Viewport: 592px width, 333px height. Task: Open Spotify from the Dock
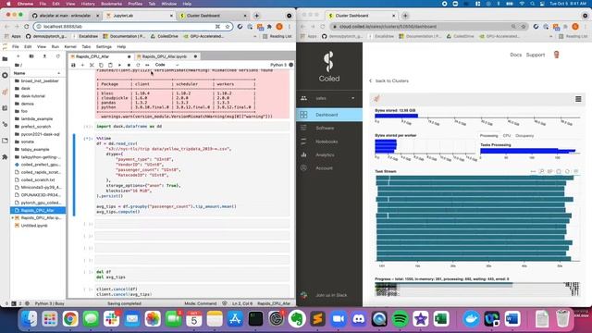coord(400,319)
